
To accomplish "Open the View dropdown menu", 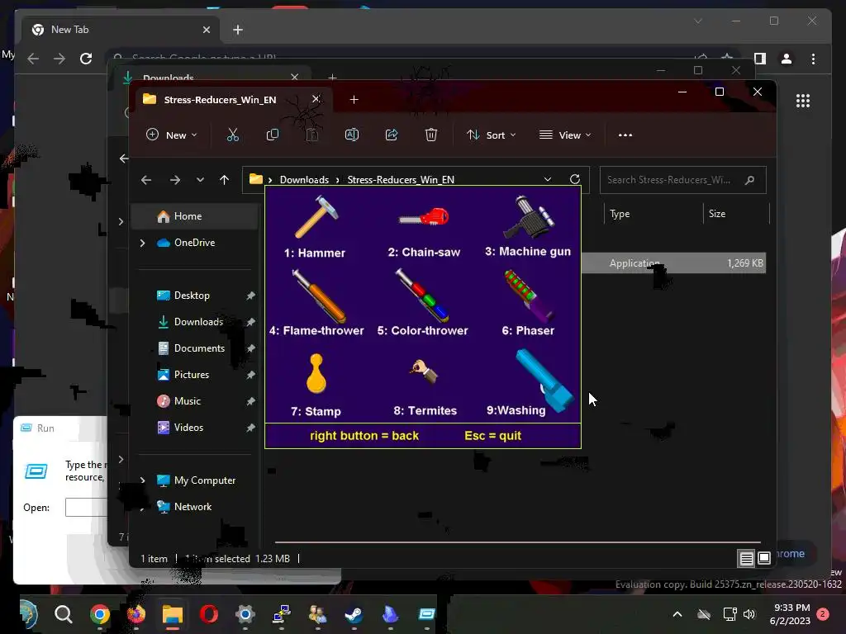I will (565, 135).
